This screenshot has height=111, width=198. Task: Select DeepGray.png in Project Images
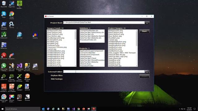pos(114,64)
